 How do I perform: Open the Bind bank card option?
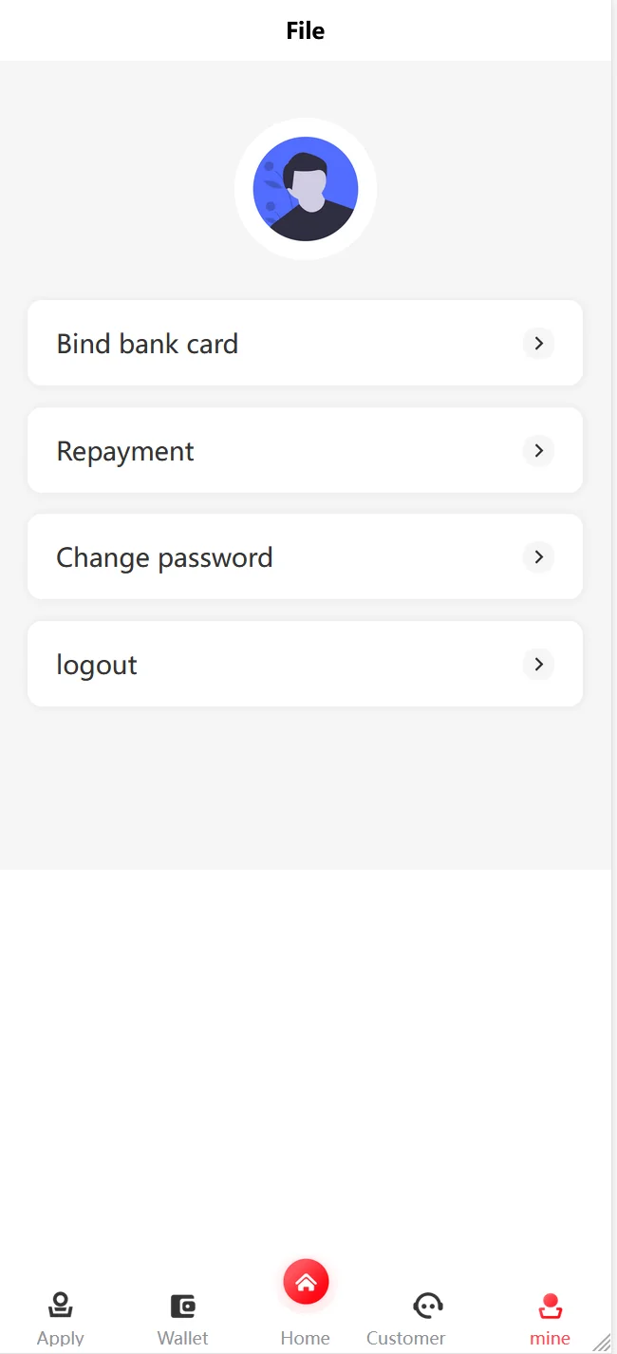pyautogui.click(x=147, y=344)
